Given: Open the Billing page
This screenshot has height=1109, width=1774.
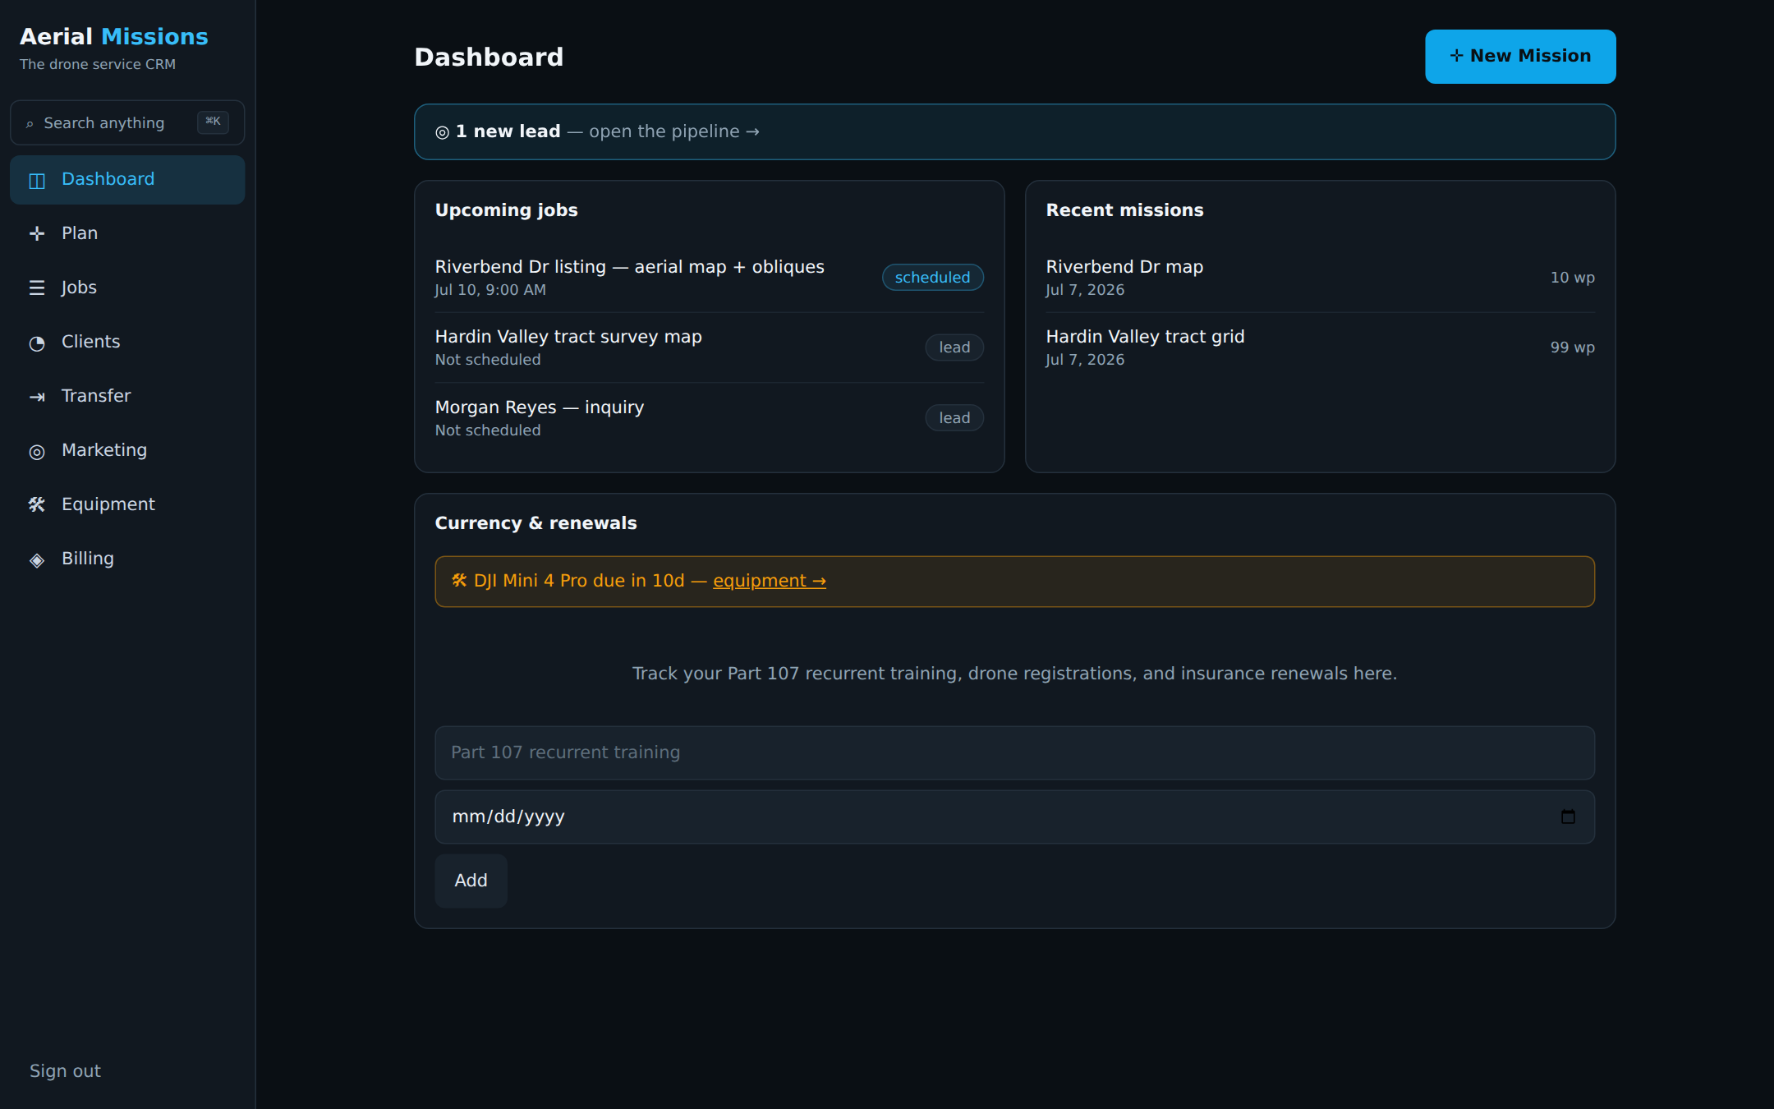Looking at the screenshot, I should (x=127, y=559).
